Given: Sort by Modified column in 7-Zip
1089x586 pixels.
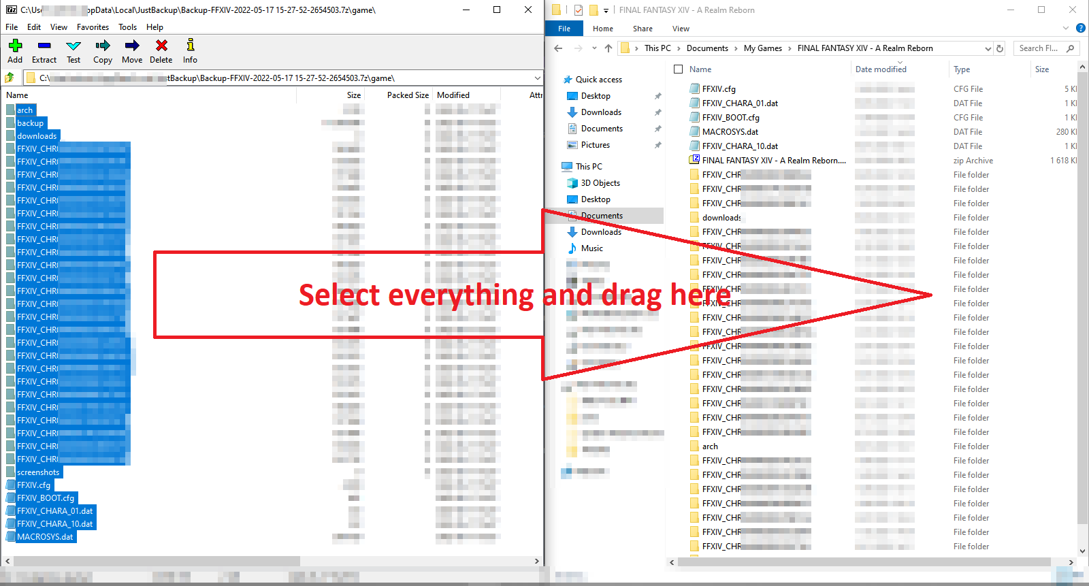Looking at the screenshot, I should [453, 95].
